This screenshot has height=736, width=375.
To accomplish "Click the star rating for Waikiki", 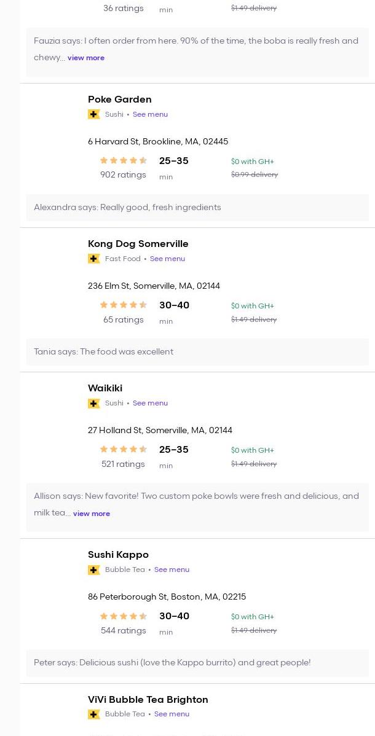I will point(123,449).
